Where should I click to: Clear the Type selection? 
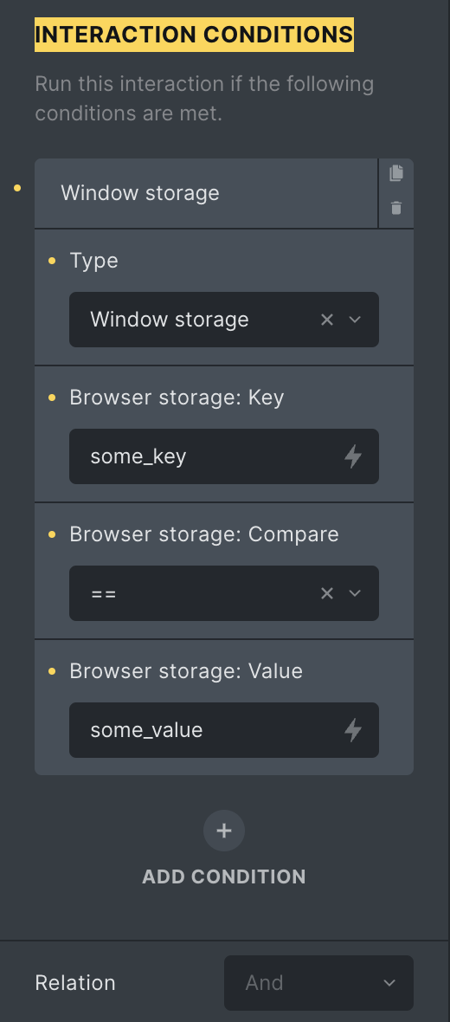point(327,320)
